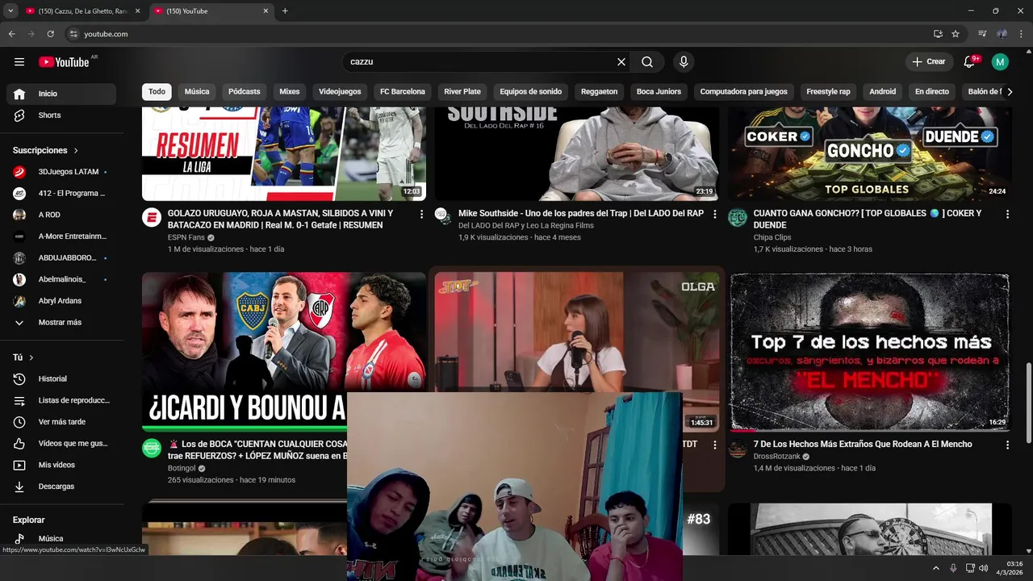Image resolution: width=1033 pixels, height=581 pixels.
Task: Open options menu for Chipa Clips video
Action: (1007, 214)
